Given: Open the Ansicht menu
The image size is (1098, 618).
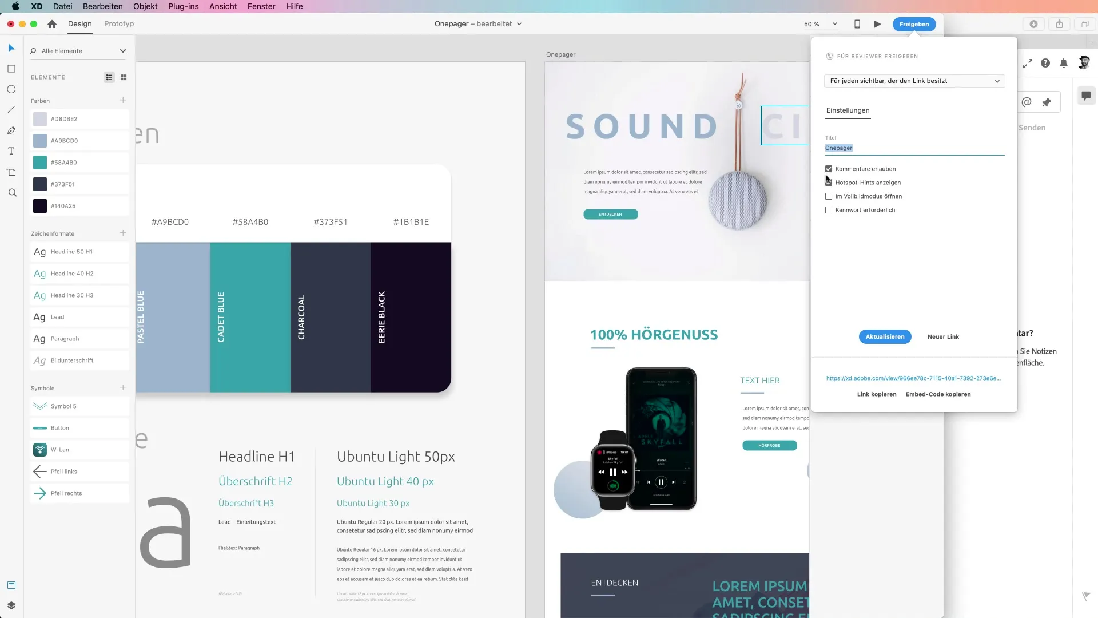Looking at the screenshot, I should coord(223,6).
